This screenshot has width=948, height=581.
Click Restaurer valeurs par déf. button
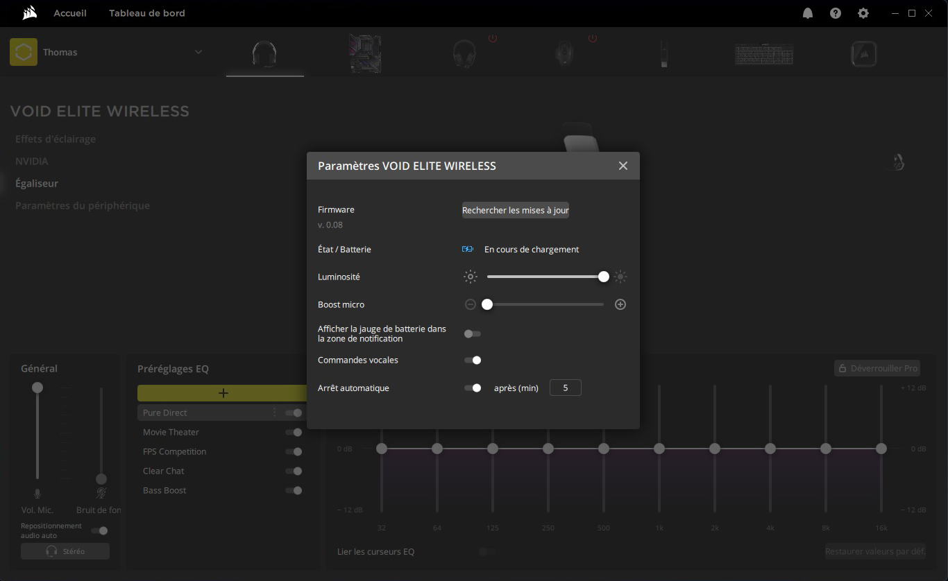click(875, 552)
